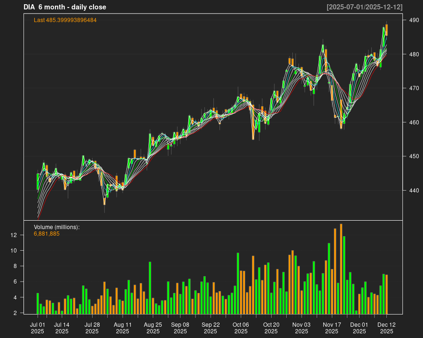Click the orange Last 485.399993896484 price label

click(x=65, y=20)
